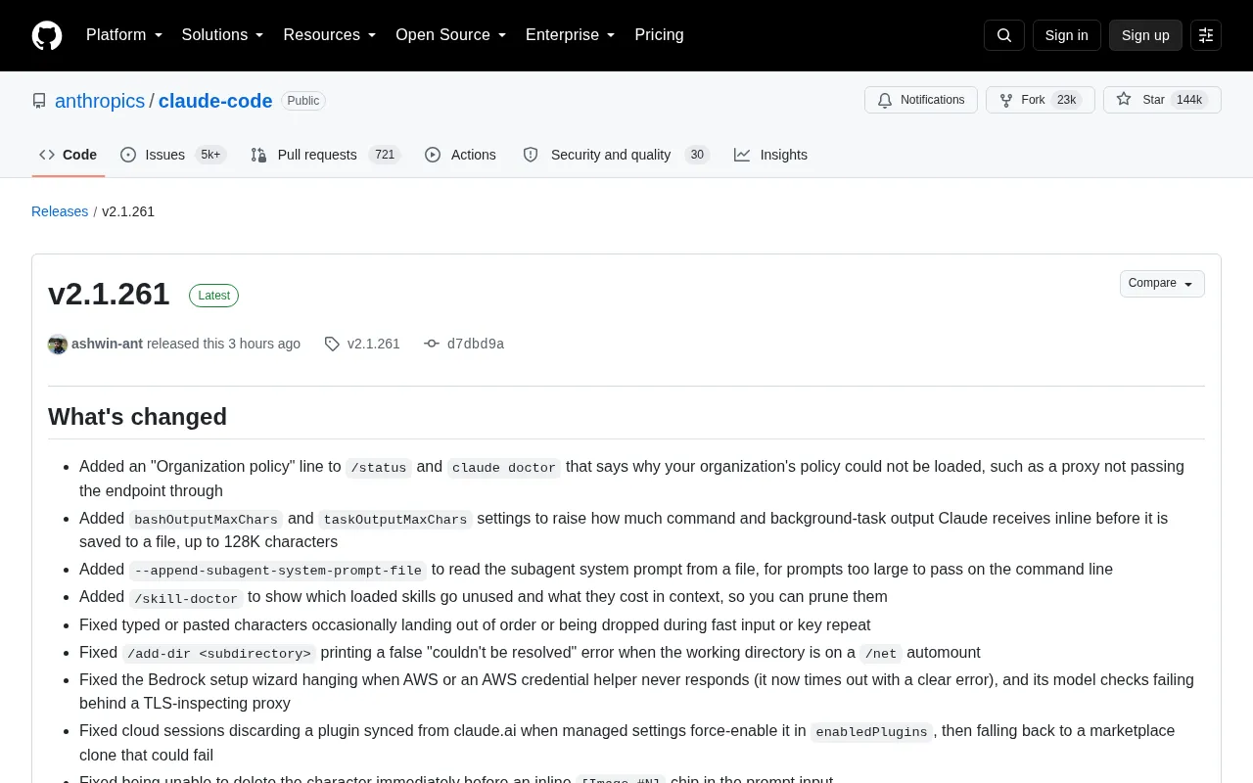Expand the Platform menu

click(124, 35)
